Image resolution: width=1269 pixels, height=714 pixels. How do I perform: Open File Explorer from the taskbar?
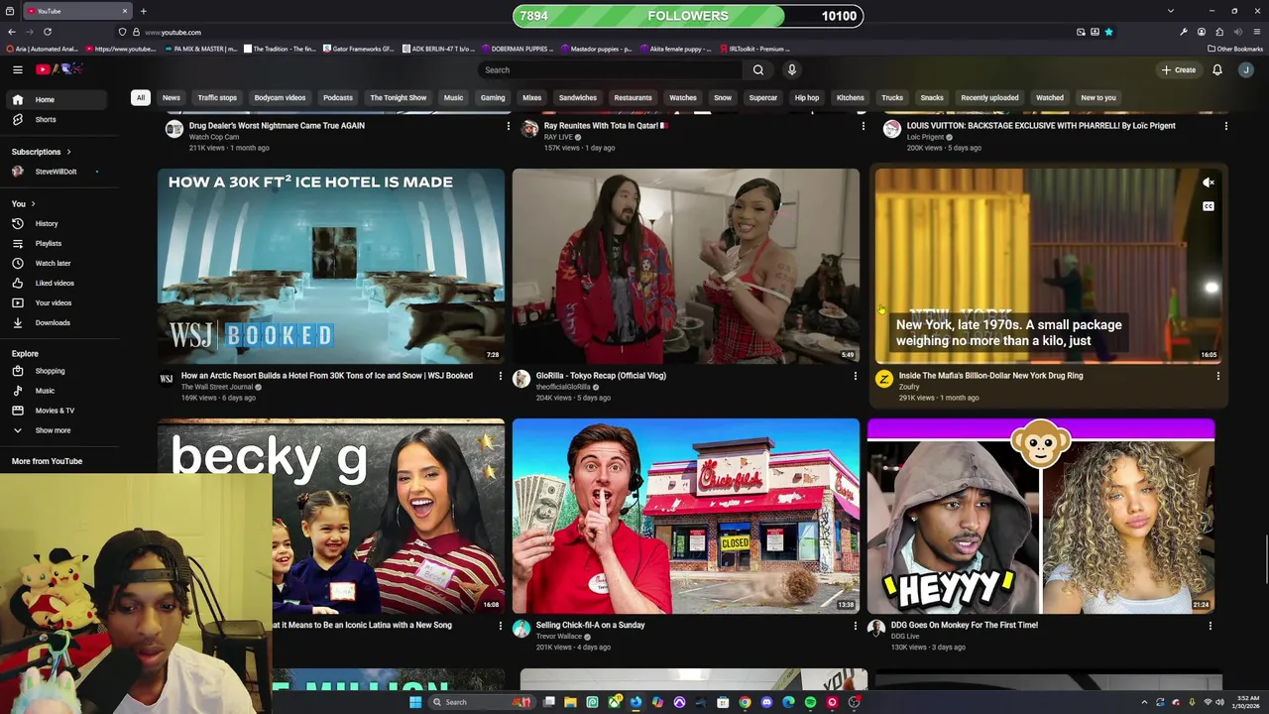(x=570, y=702)
